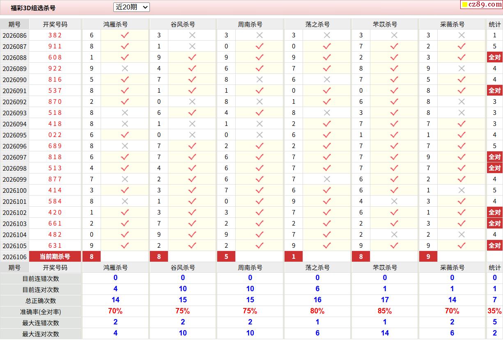Click the top 统计 column header
The height and width of the screenshot is (340, 503).
pyautogui.click(x=494, y=24)
